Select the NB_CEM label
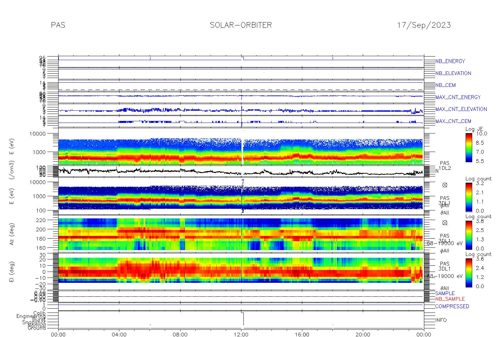Viewport: 500px width, 337px height. 445,85
